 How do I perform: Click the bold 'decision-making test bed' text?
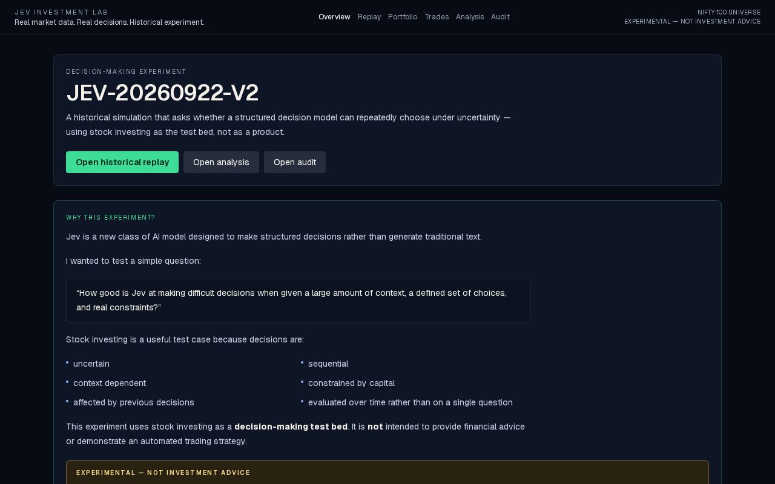[291, 427]
